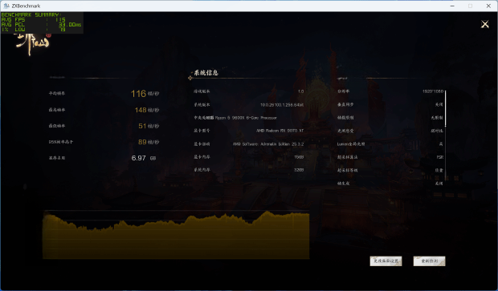Click the golden game logo at top left
The image size is (498, 291).
pos(31,44)
